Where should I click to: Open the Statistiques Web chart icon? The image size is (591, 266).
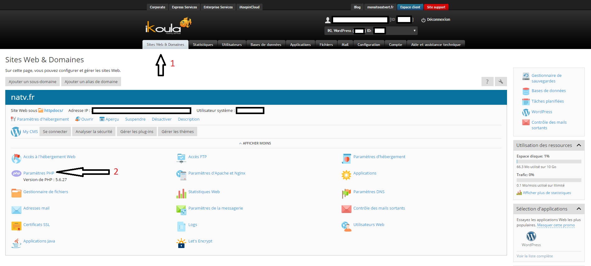pyautogui.click(x=181, y=193)
